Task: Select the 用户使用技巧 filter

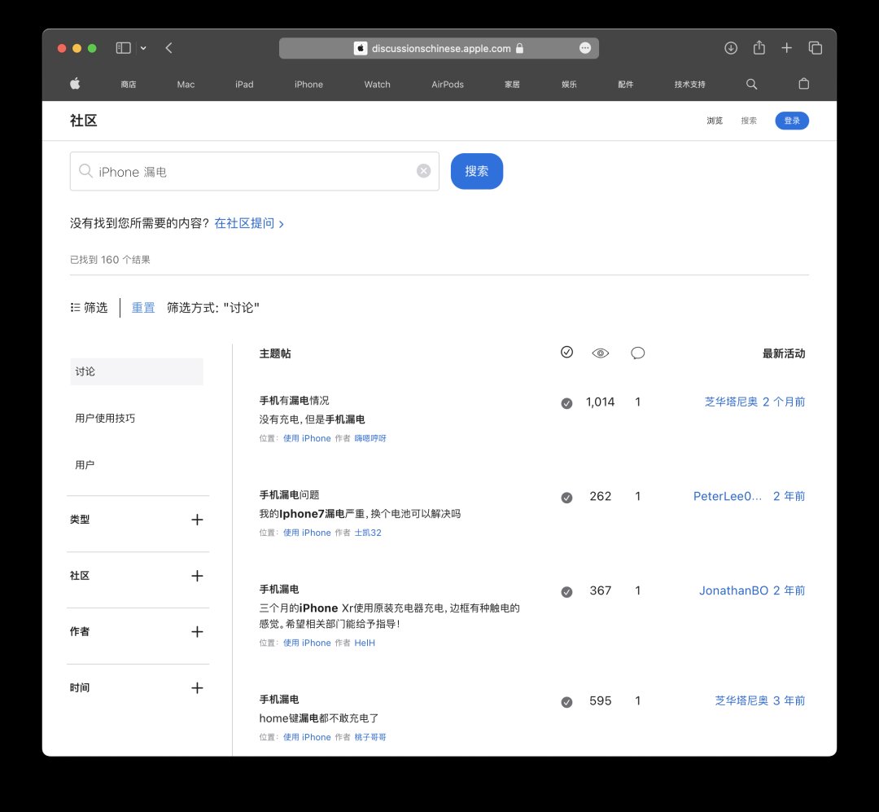Action: point(105,418)
